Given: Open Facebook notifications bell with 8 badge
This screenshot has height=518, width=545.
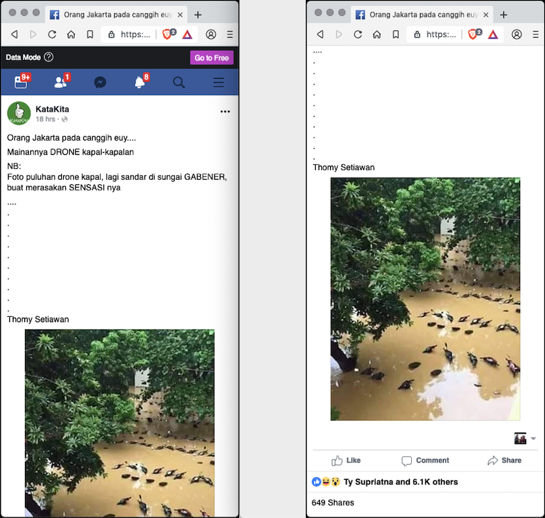Looking at the screenshot, I should click(140, 82).
